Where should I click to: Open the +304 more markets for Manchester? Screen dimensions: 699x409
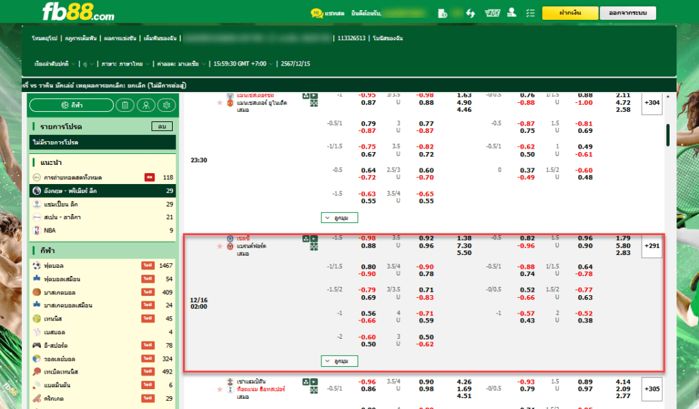(652, 103)
